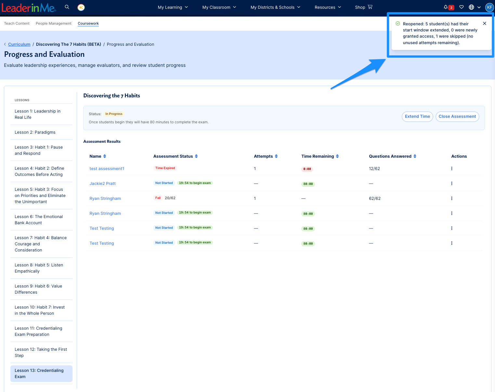Select Lesson 9: Habit 6 Value Differences
Image resolution: width=495 pixels, height=392 pixels.
coord(41,289)
